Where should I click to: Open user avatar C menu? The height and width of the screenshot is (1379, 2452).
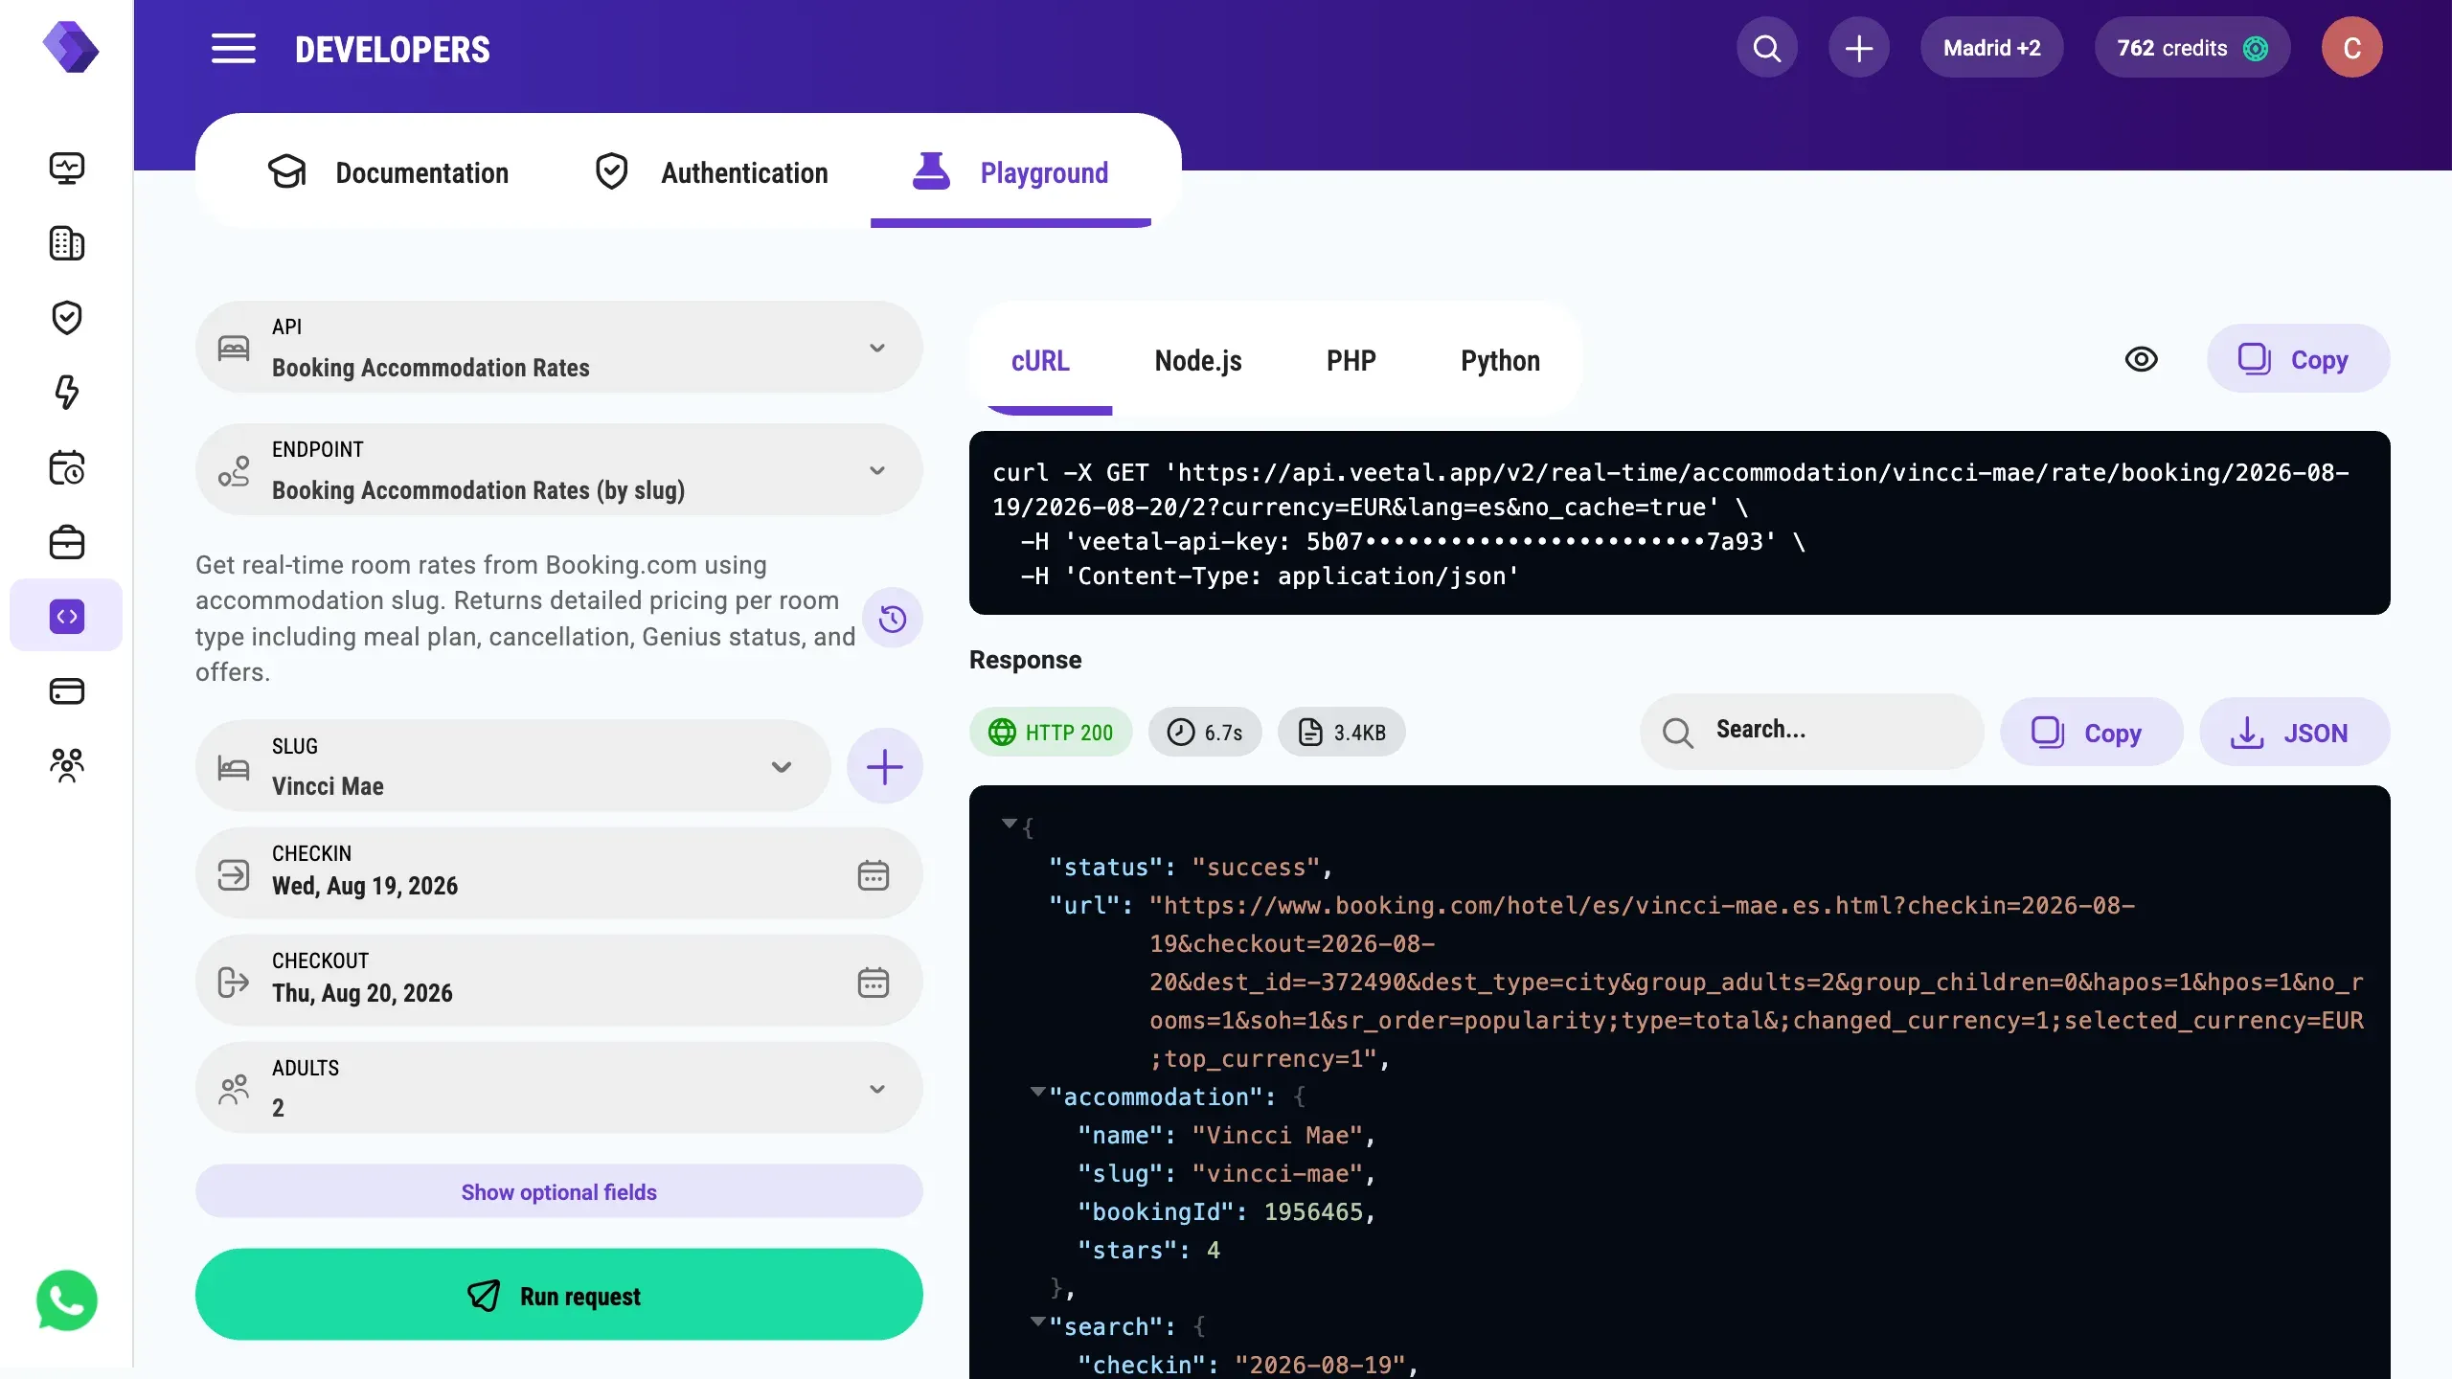[x=2351, y=48]
